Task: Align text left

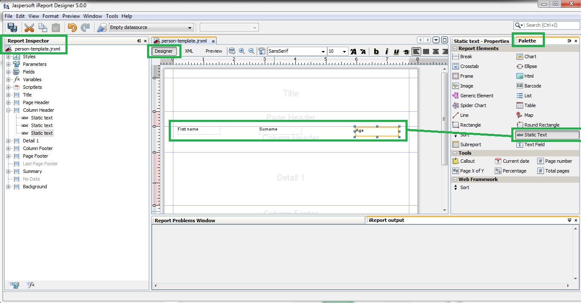Action: (x=416, y=51)
